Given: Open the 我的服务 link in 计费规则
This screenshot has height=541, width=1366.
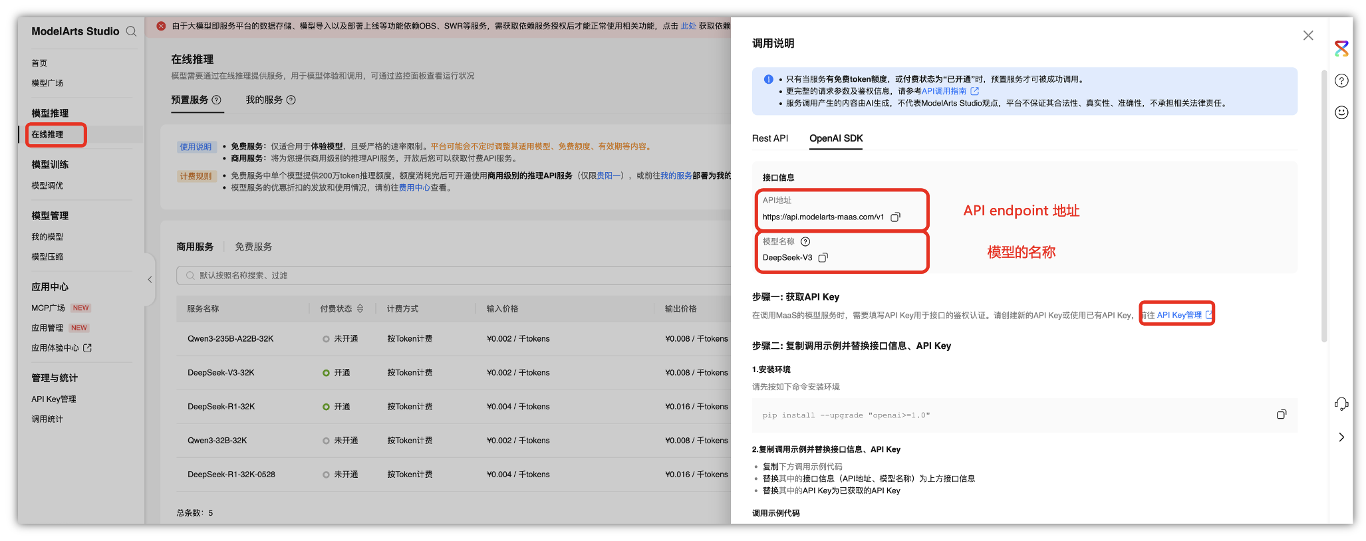Looking at the screenshot, I should click(x=676, y=175).
